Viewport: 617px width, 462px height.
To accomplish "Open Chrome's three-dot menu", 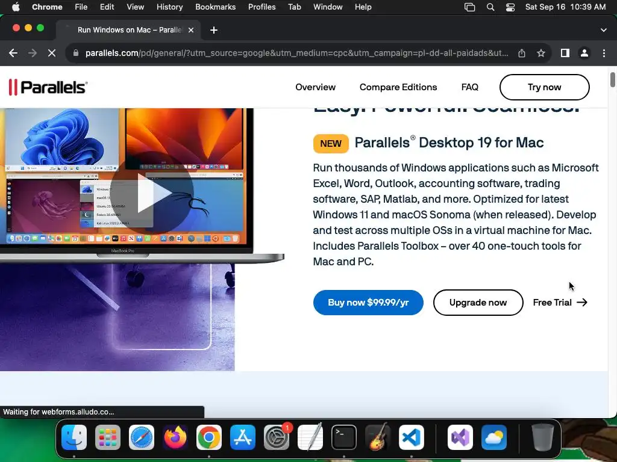I will click(604, 53).
